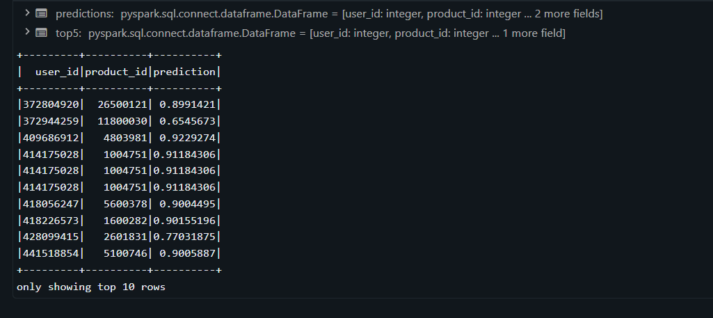The height and width of the screenshot is (318, 713).
Task: Click product_id value 4803981
Action: (125, 138)
